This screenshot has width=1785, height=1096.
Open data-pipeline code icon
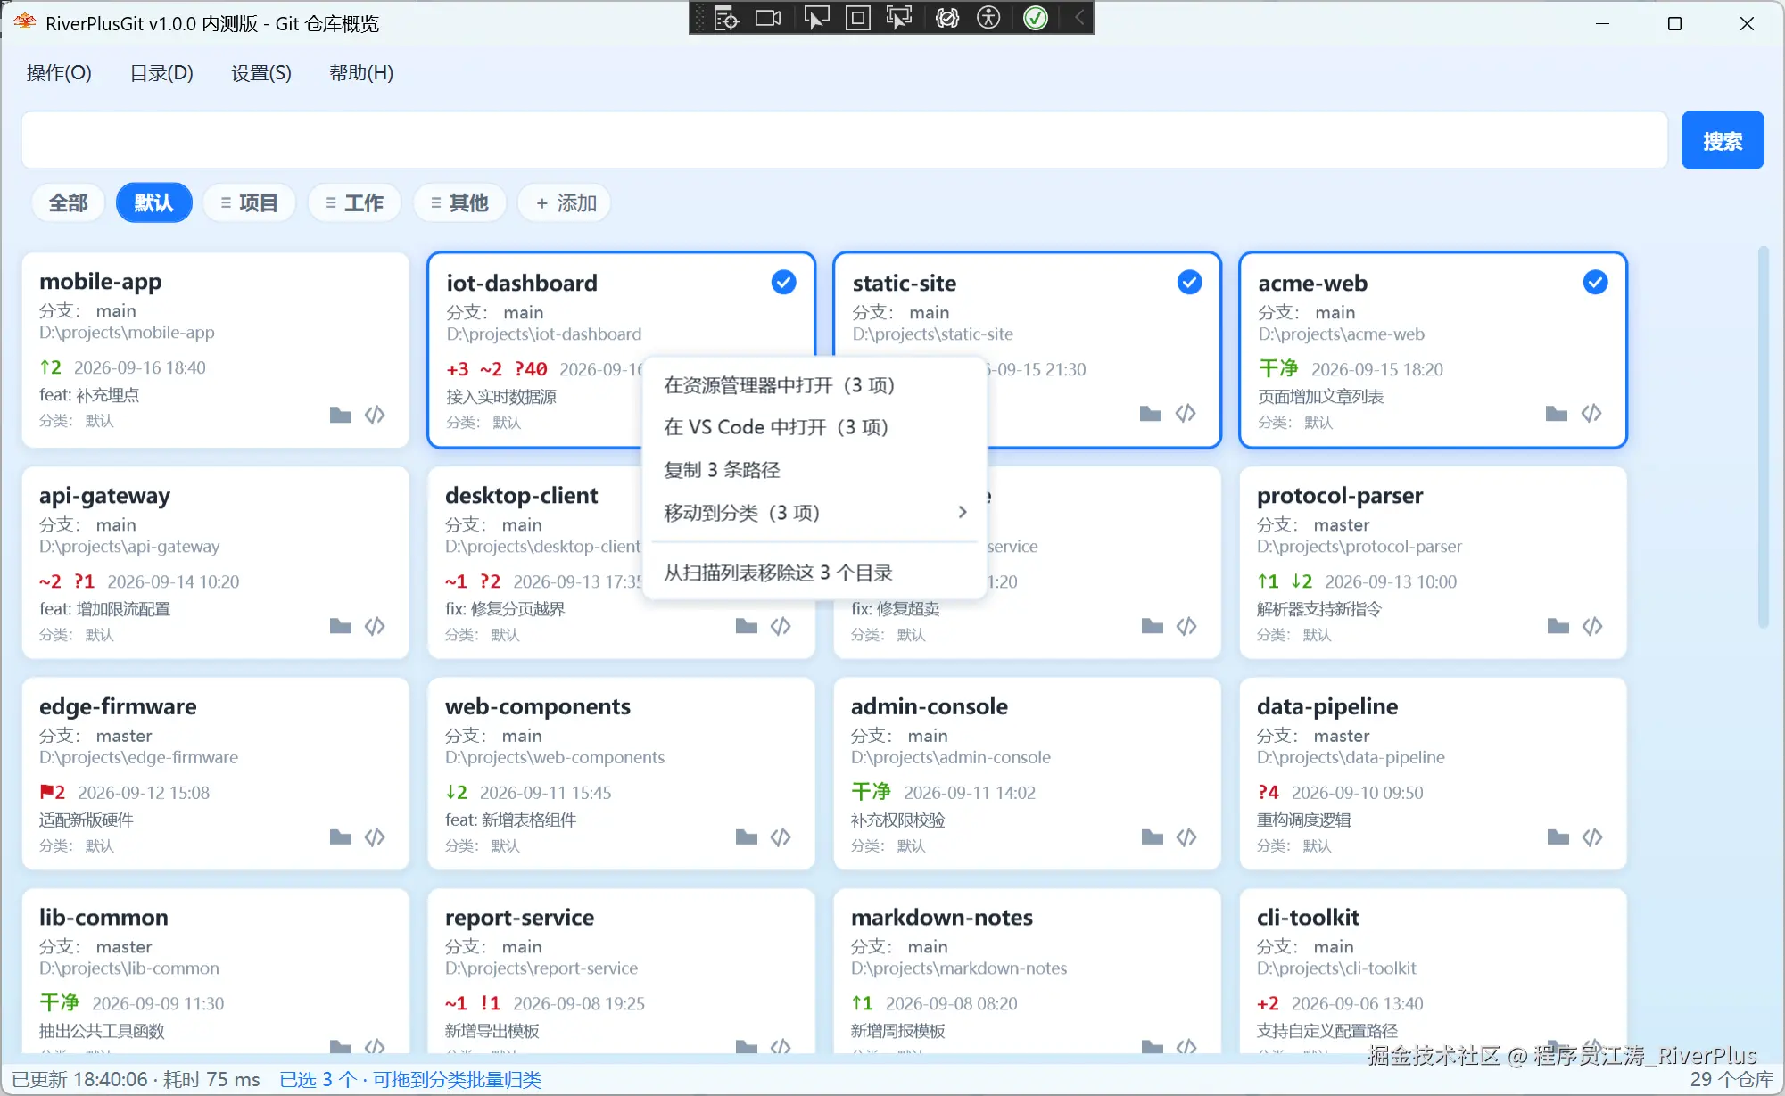coord(1592,836)
